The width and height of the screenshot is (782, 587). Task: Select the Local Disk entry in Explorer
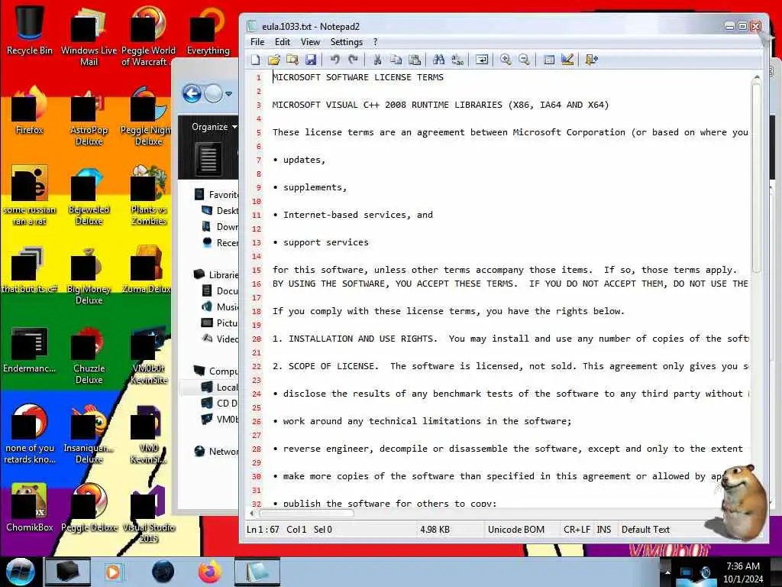pos(219,387)
